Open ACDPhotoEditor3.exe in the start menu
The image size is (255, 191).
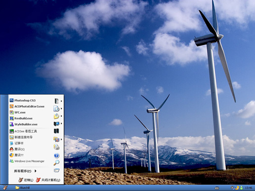pyautogui.click(x=27, y=107)
